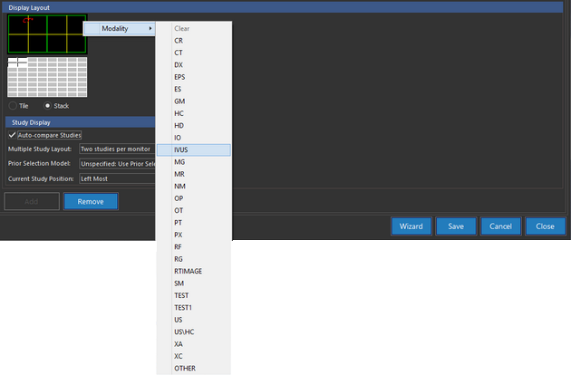Screen dimensions: 571x375
Task: Open the Current Study Position dropdown
Action: click(117, 179)
